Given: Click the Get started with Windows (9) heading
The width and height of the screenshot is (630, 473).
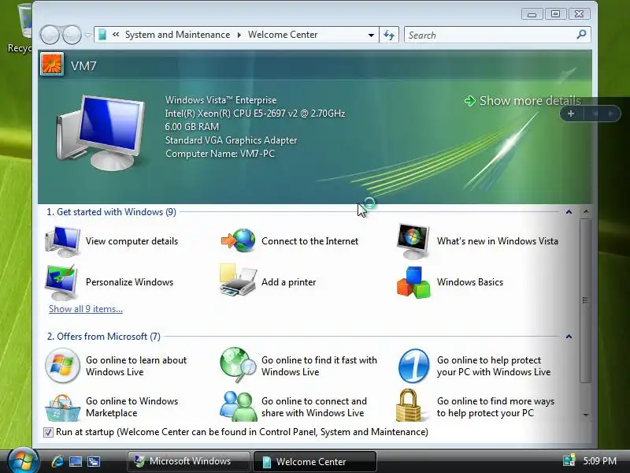Looking at the screenshot, I should click(x=111, y=212).
